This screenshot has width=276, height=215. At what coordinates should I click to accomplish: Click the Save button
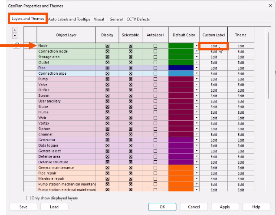coord(23,207)
